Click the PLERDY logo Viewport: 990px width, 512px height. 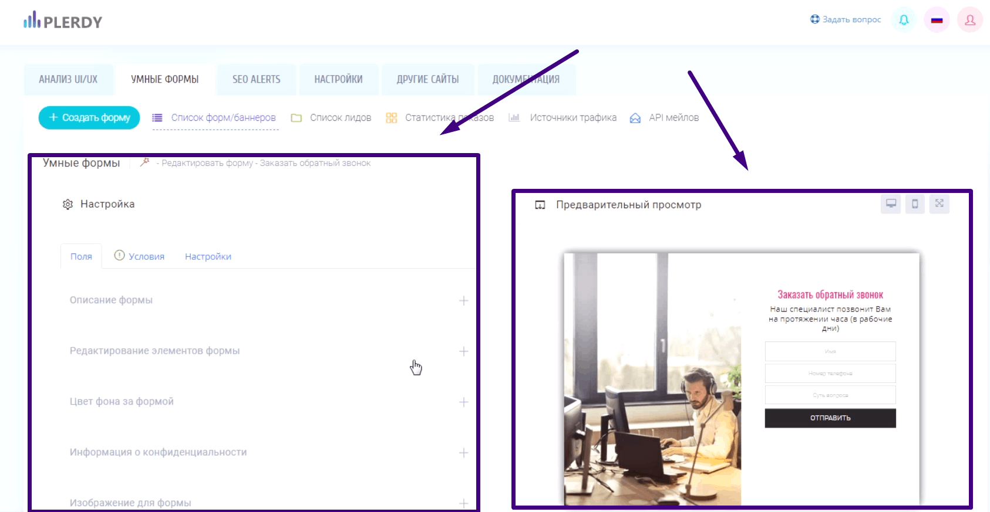point(63,21)
